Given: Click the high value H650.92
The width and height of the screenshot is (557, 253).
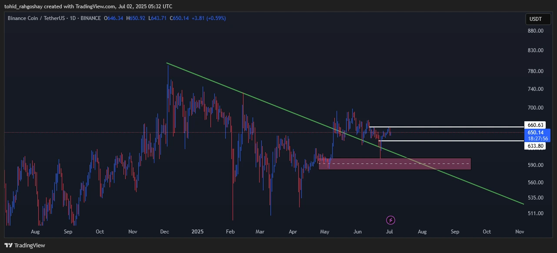Looking at the screenshot, I should pos(136,18).
